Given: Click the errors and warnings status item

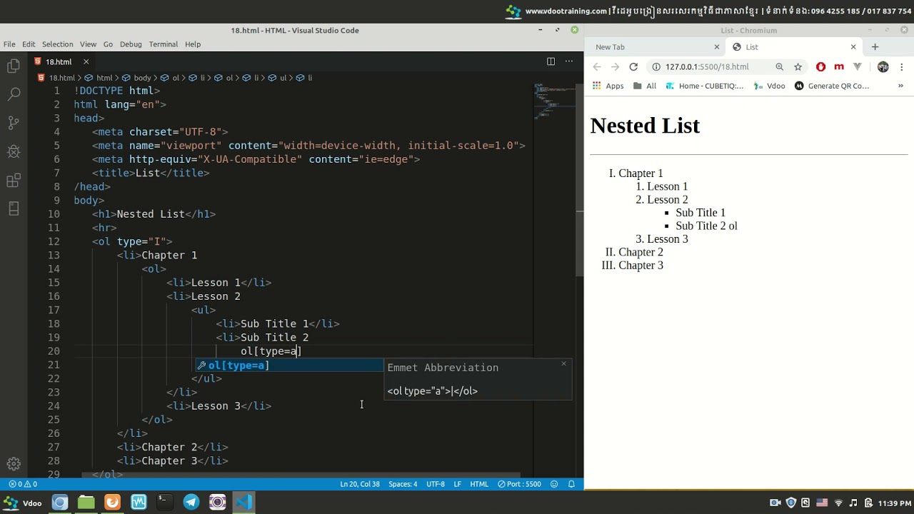Looking at the screenshot, I should [23, 484].
